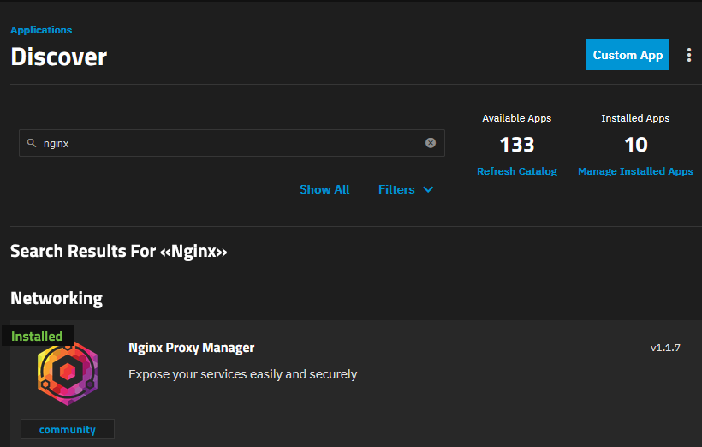Click the Custom App button
The height and width of the screenshot is (447, 702).
[x=628, y=55]
